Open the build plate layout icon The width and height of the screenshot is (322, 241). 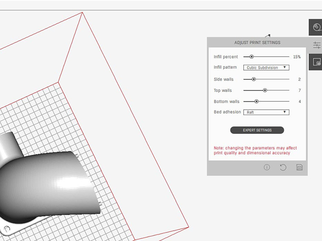[x=317, y=62]
